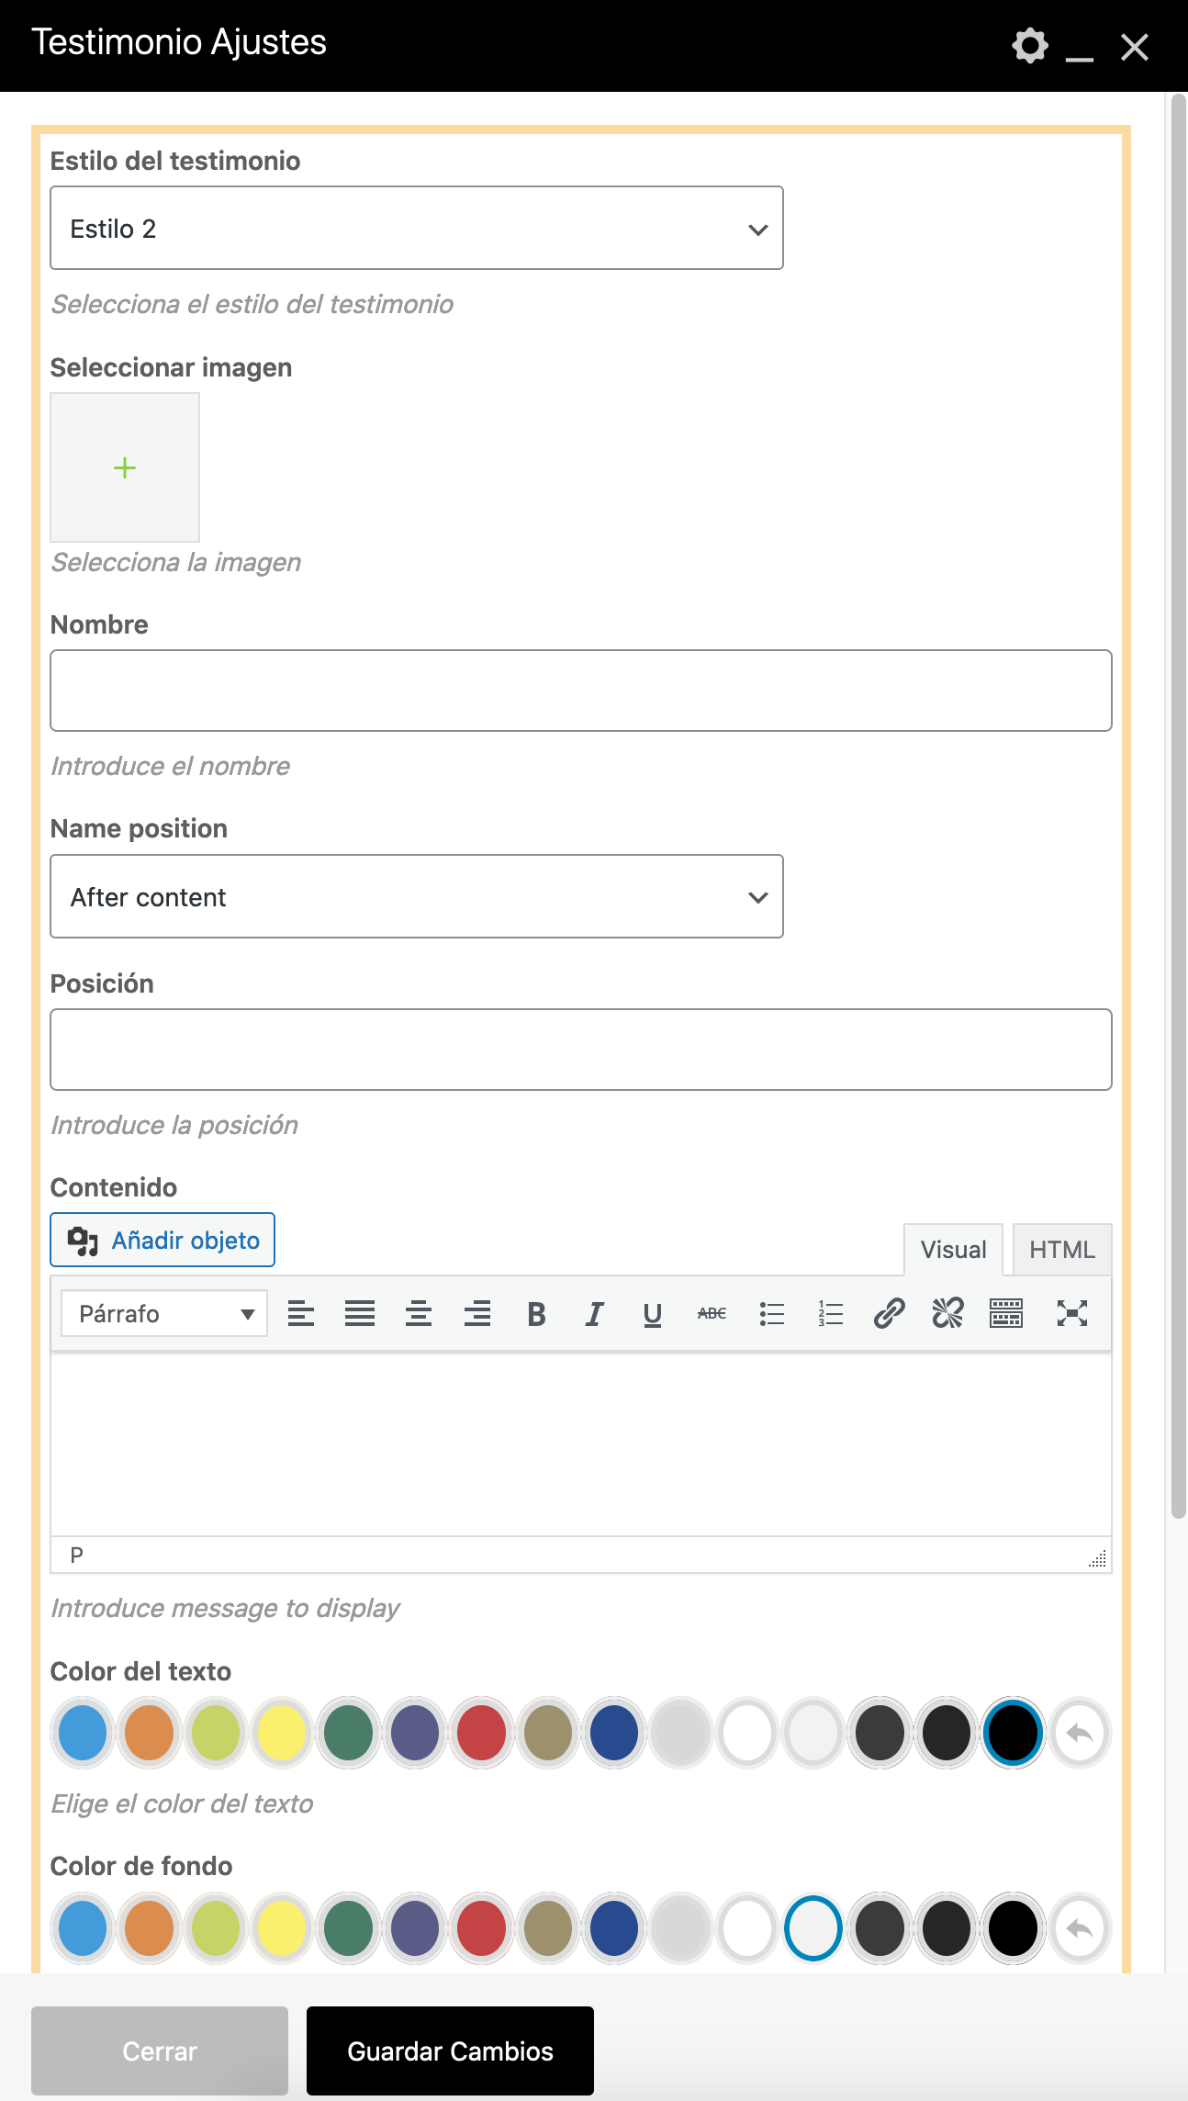
Task: Switch to the HTML editor tab
Action: coord(1061,1250)
